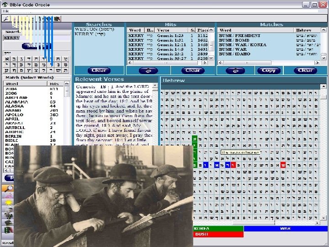Select the green KOREA legend bar
The height and width of the screenshot is (247, 329).
point(218,229)
